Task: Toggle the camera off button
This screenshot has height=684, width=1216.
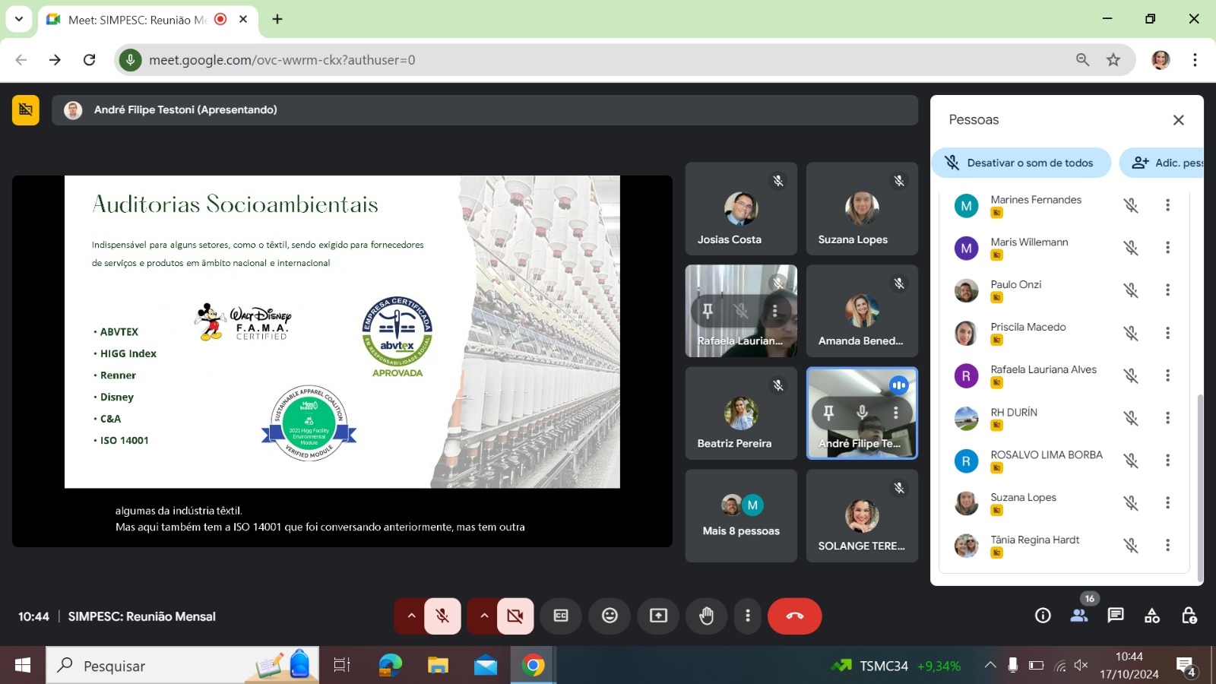Action: point(515,616)
